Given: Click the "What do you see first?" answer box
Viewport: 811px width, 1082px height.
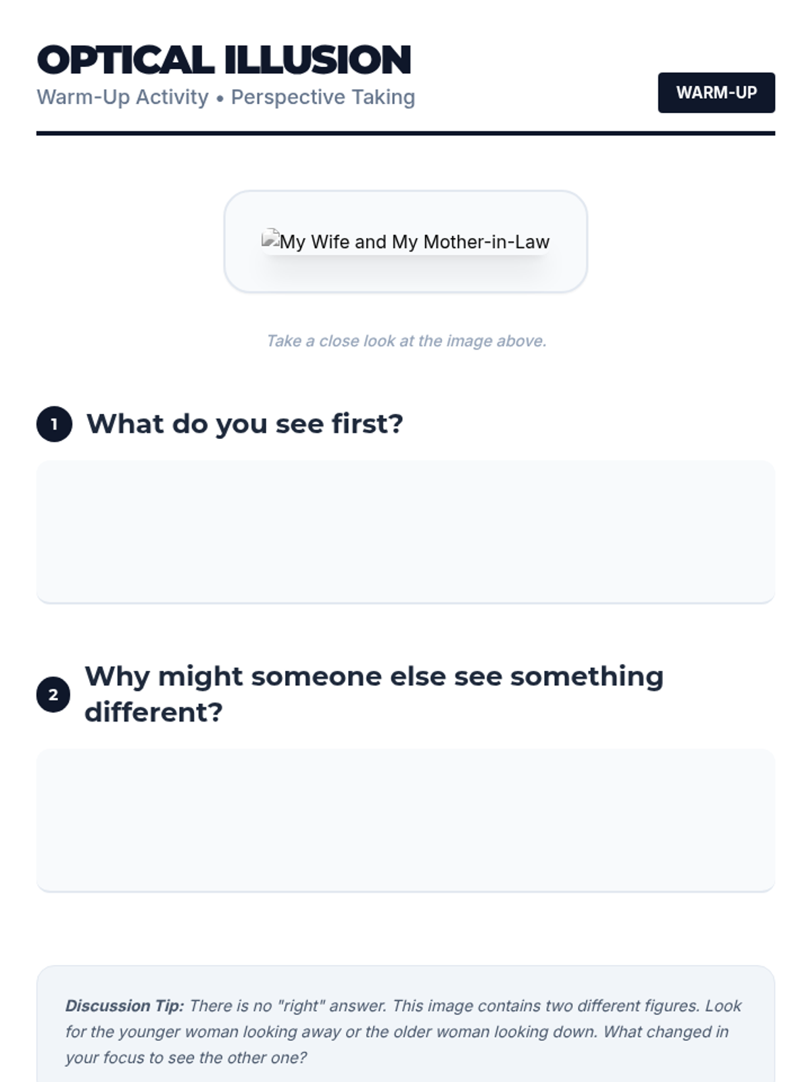Looking at the screenshot, I should (x=405, y=532).
